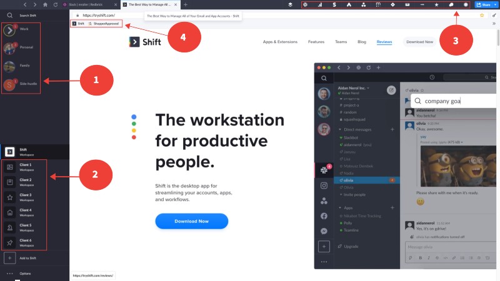Expand the bookmarks overflow chevron
500x281 pixels.
[x=494, y=24]
